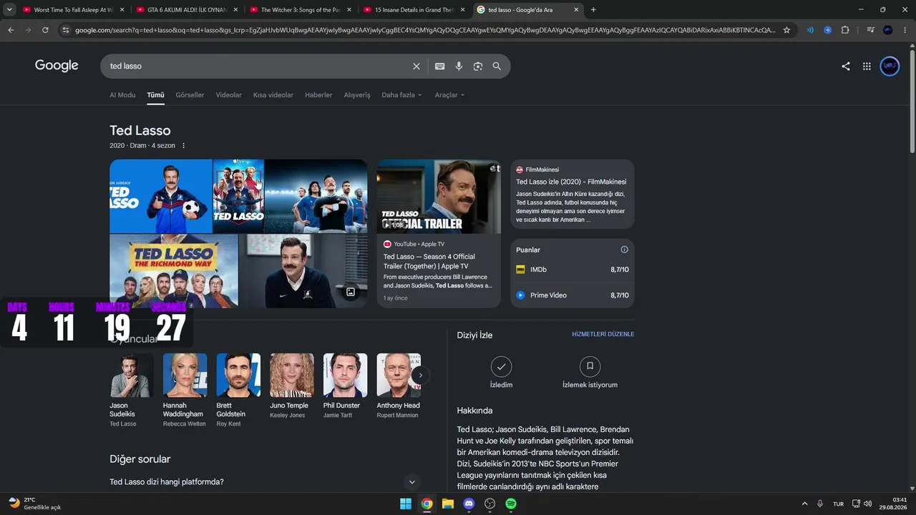Search by image with Google Lens
Screen dimensions: 916x515
click(x=478, y=67)
